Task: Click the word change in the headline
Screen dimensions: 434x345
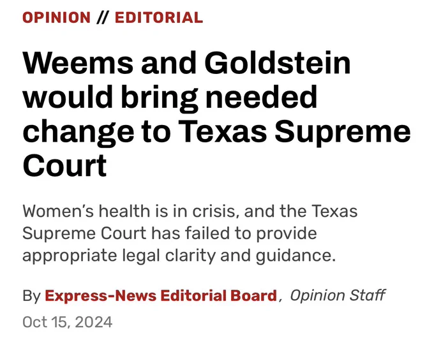Action: tap(79, 132)
